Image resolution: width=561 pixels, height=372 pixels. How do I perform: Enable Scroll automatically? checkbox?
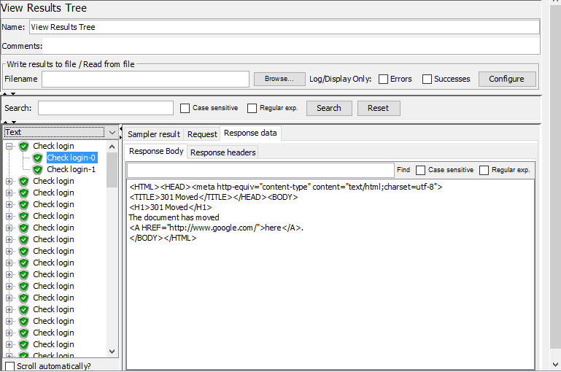pos(9,366)
